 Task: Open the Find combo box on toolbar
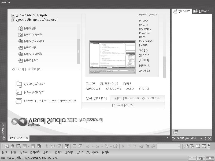tap(169, 146)
